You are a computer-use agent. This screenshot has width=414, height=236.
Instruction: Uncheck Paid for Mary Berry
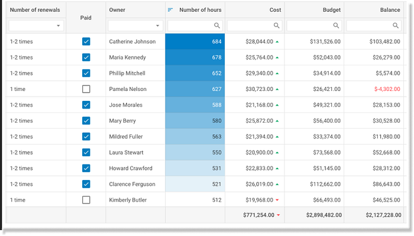pos(86,120)
